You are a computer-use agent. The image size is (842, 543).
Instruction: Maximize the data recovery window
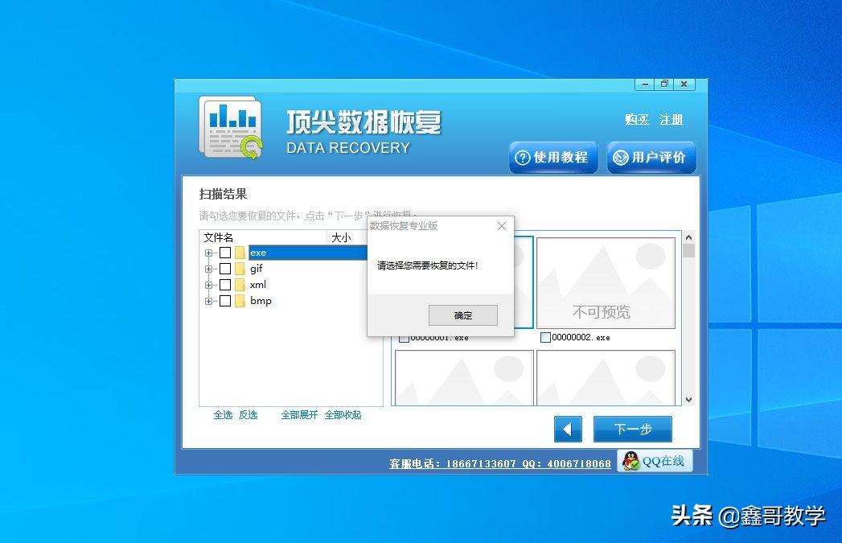pyautogui.click(x=664, y=84)
